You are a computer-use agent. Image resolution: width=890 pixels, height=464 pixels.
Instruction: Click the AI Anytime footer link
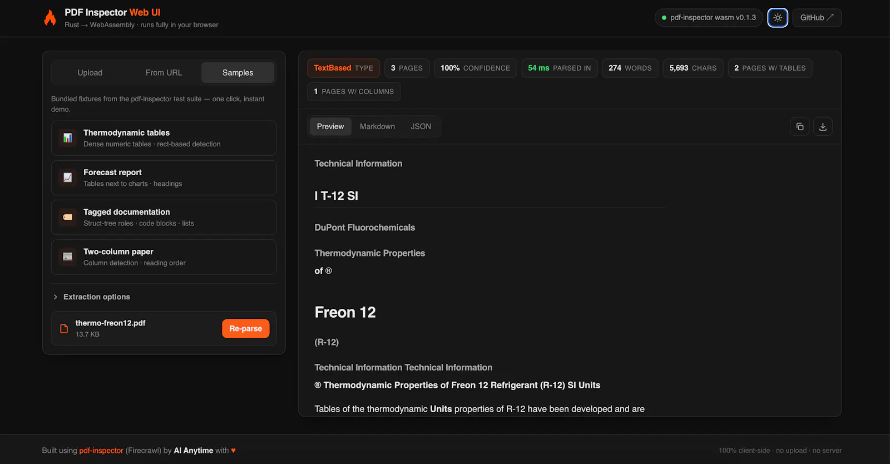pyautogui.click(x=194, y=451)
